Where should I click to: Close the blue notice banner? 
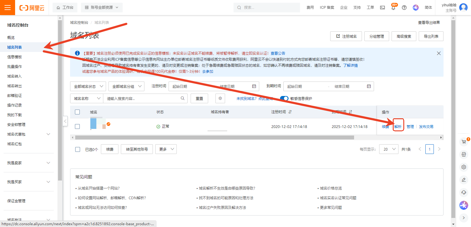pyautogui.click(x=439, y=53)
